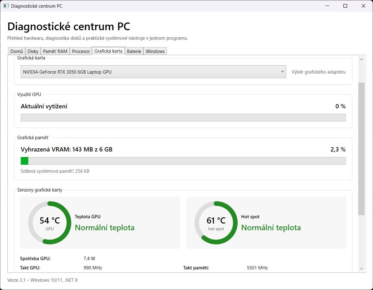The height and width of the screenshot is (290, 373).
Task: Click the Grafická karta tab
Action: tap(108, 51)
